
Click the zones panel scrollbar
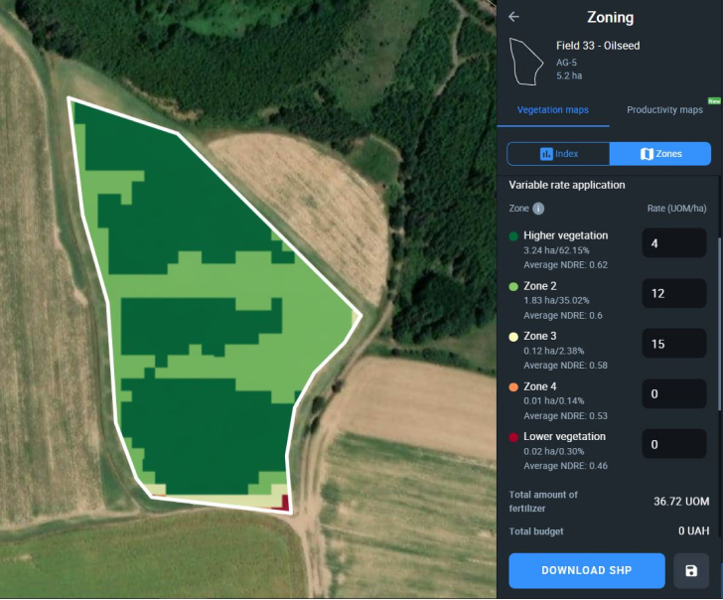point(720,323)
